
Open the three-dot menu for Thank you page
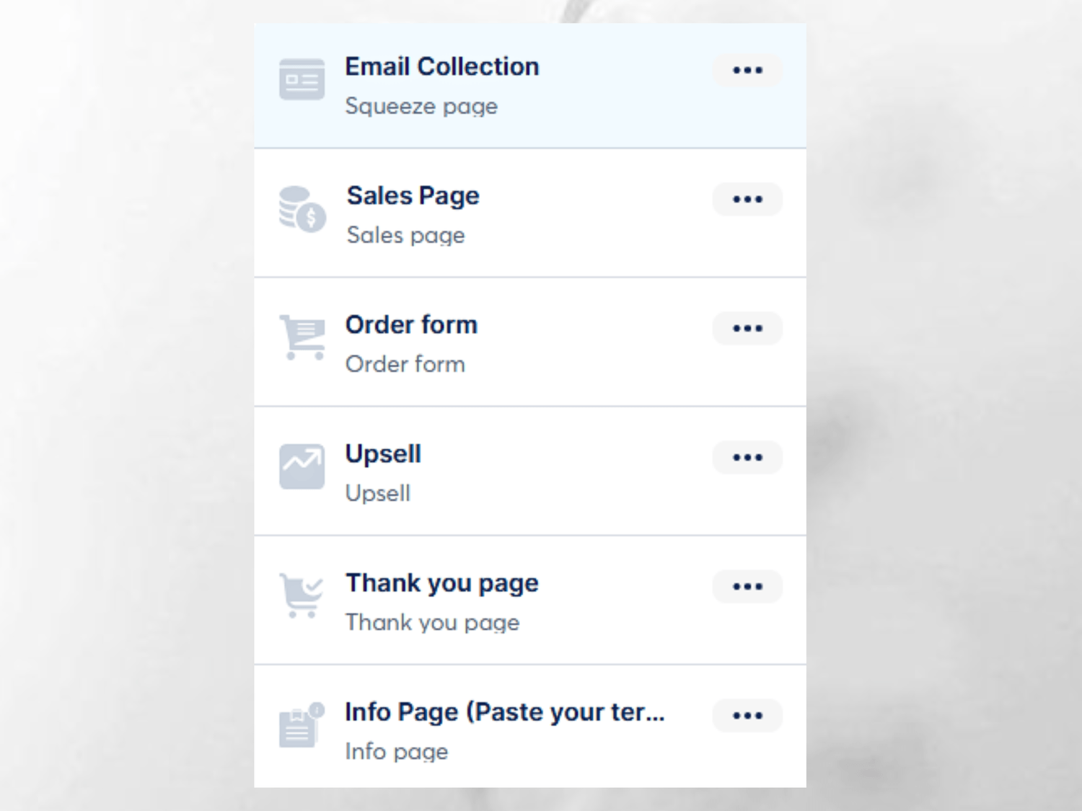point(747,586)
